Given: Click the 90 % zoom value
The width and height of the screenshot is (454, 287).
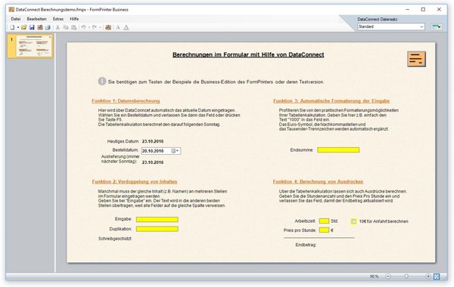Looking at the screenshot, I should [374, 276].
